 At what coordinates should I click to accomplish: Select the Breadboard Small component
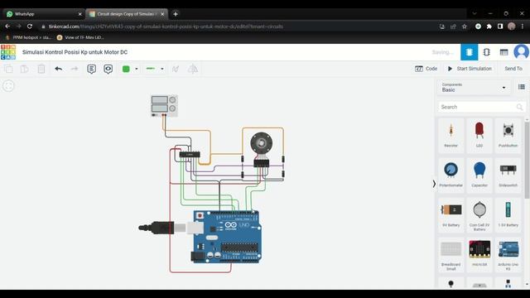pyautogui.click(x=450, y=254)
